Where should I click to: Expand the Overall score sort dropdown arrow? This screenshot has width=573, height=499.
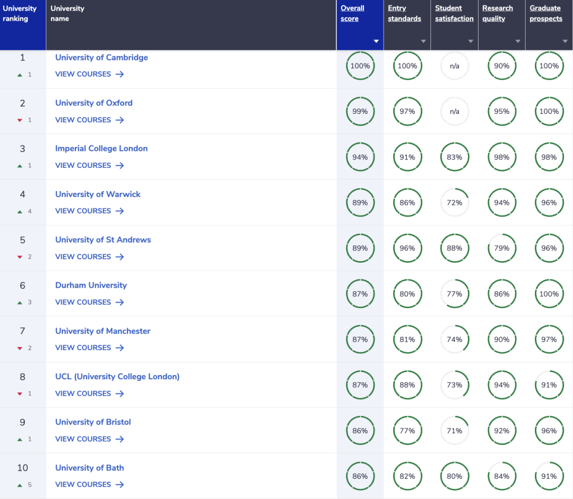[x=376, y=41]
